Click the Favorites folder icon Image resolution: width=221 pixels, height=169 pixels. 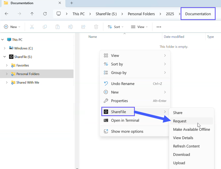[13, 65]
